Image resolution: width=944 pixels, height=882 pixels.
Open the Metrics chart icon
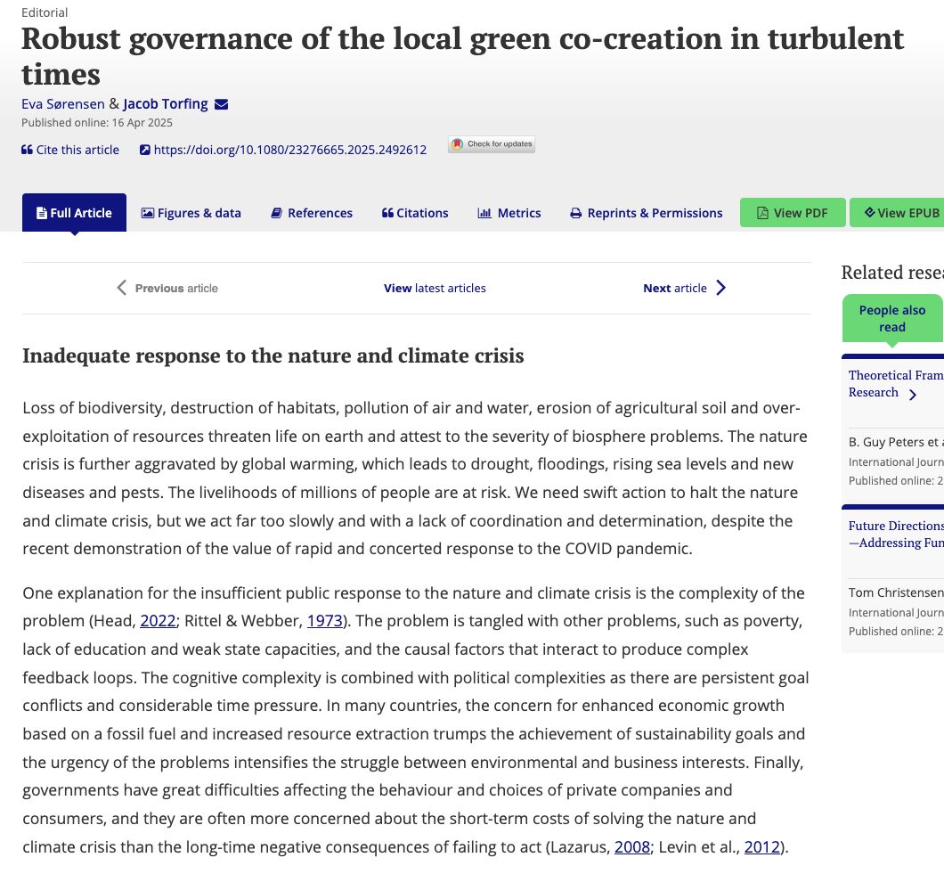click(x=482, y=213)
